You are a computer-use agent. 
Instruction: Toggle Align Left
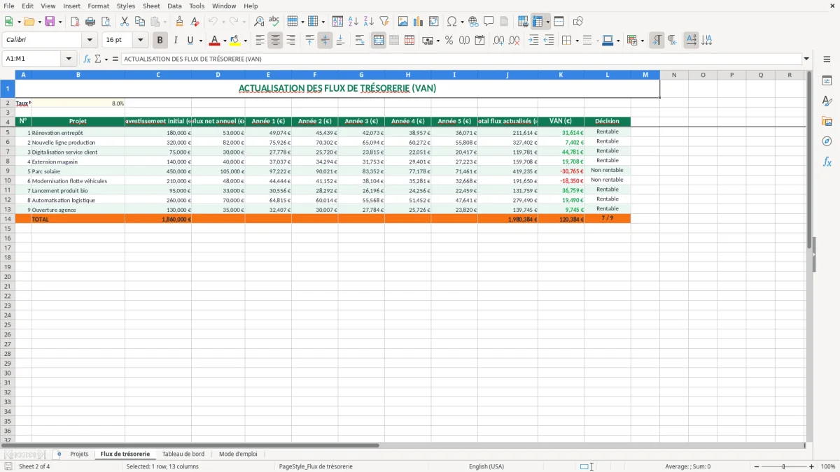pyautogui.click(x=260, y=41)
